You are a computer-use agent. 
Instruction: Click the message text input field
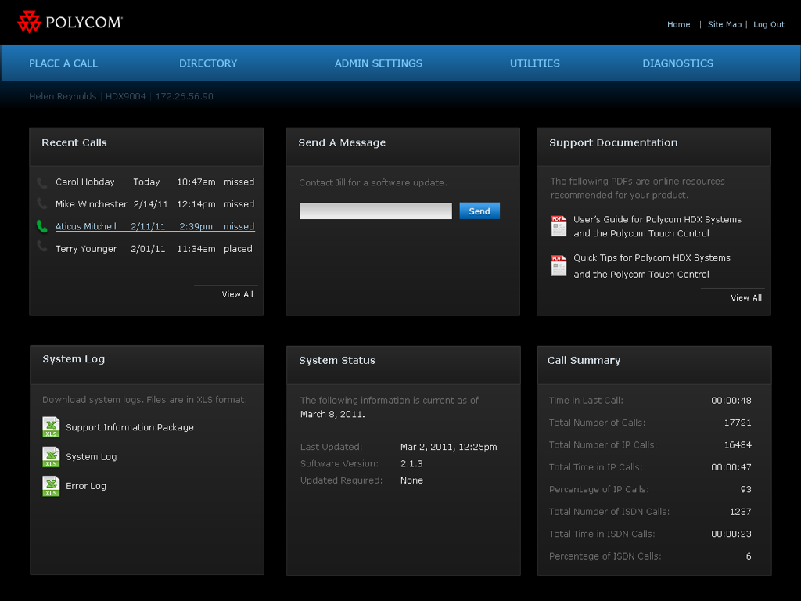click(x=375, y=211)
